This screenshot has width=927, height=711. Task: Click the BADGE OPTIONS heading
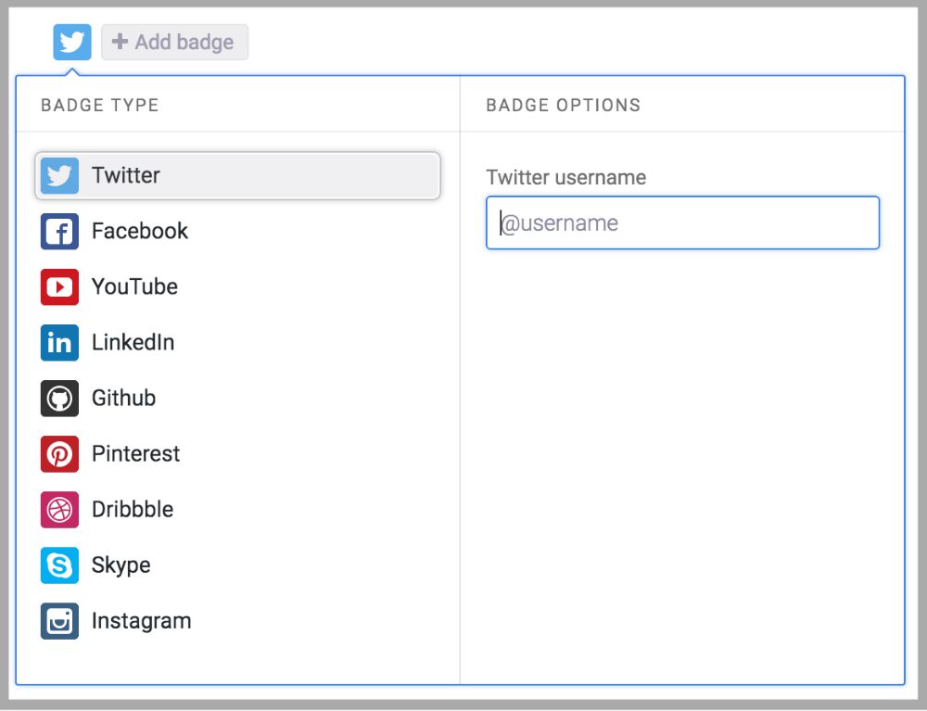point(564,105)
